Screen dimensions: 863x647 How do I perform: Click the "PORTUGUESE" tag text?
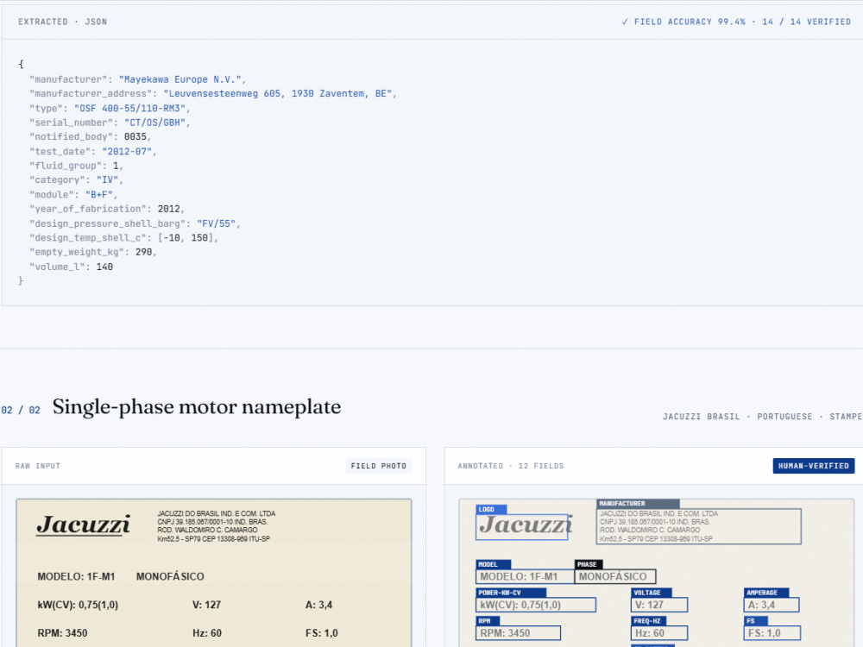(784, 417)
